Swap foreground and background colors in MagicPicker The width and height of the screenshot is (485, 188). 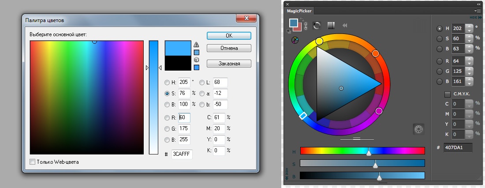coord(302,19)
